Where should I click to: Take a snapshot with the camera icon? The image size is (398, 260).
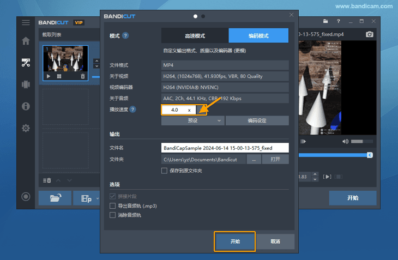(x=370, y=34)
